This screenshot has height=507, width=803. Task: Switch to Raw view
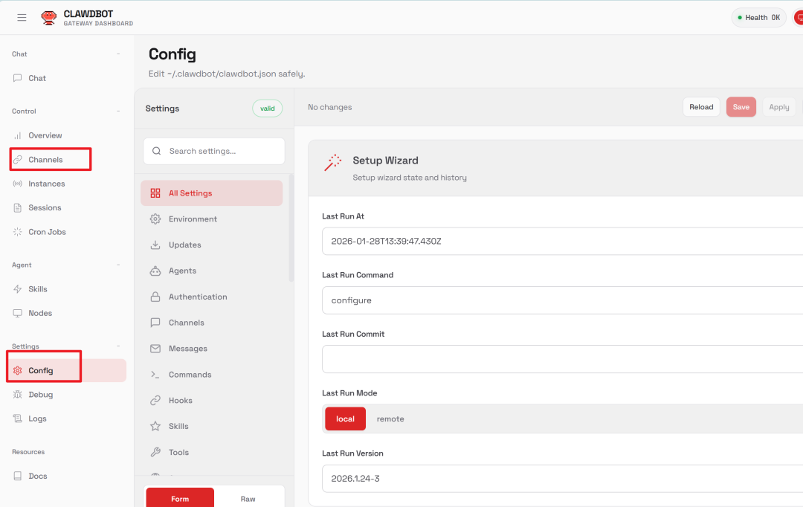click(x=248, y=498)
